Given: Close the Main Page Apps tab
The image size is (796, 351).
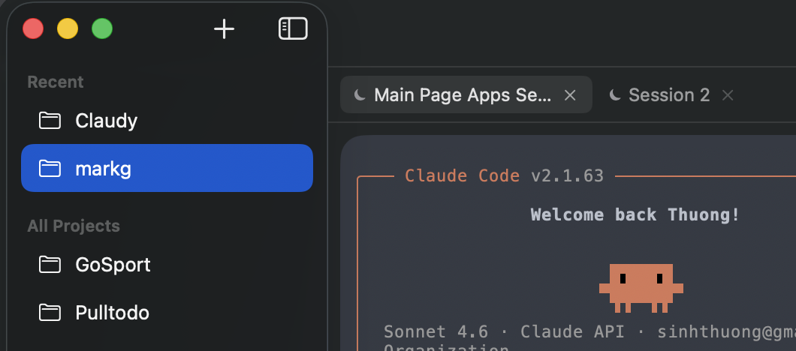Looking at the screenshot, I should point(570,95).
